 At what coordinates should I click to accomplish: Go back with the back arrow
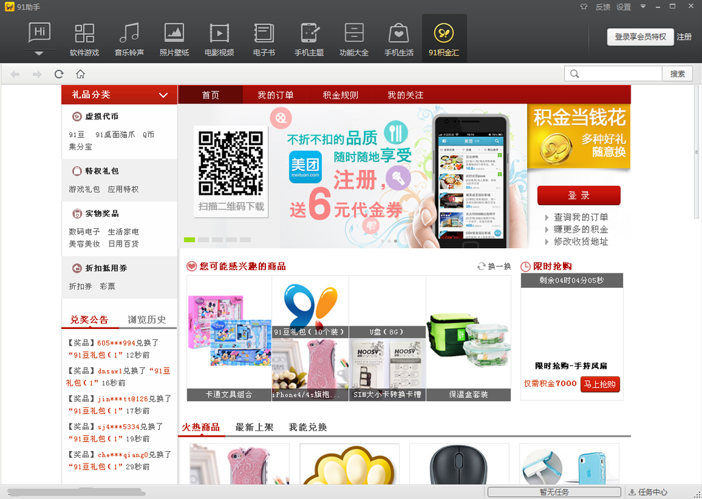[x=15, y=74]
